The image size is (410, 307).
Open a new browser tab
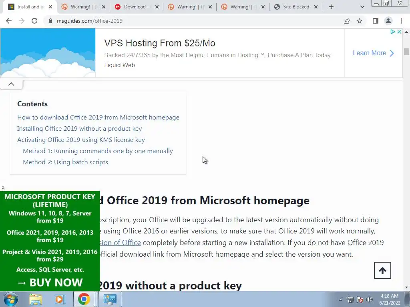pyautogui.click(x=331, y=7)
